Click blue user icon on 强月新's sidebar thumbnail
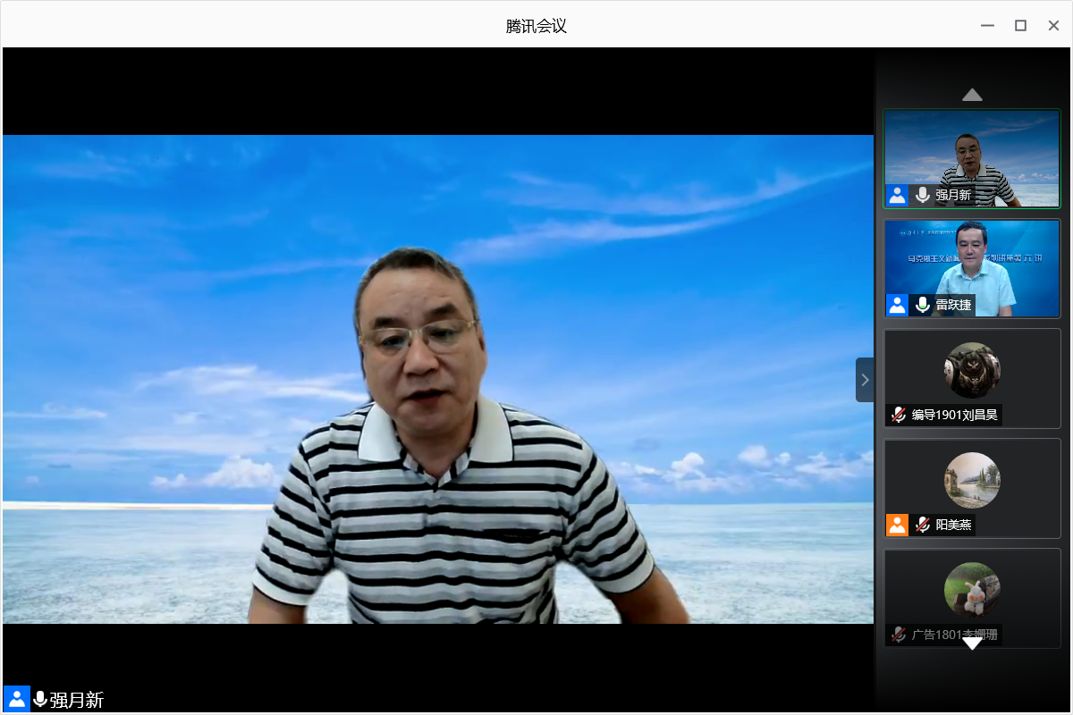This screenshot has height=715, width=1073. 897,195
